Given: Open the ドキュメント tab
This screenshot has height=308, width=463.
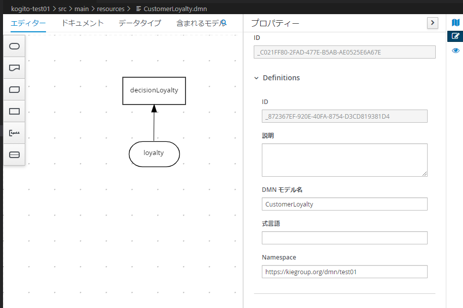Looking at the screenshot, I should click(83, 23).
